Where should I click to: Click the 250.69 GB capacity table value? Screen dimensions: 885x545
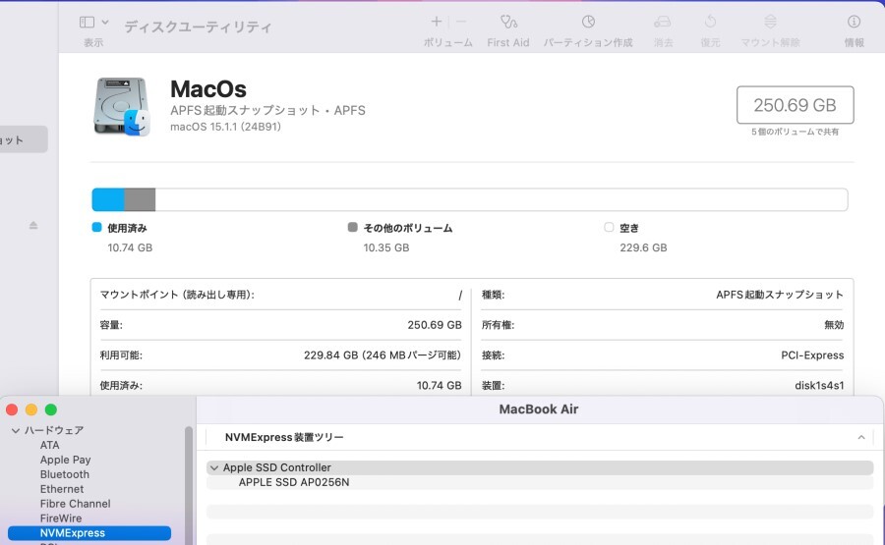pos(435,325)
